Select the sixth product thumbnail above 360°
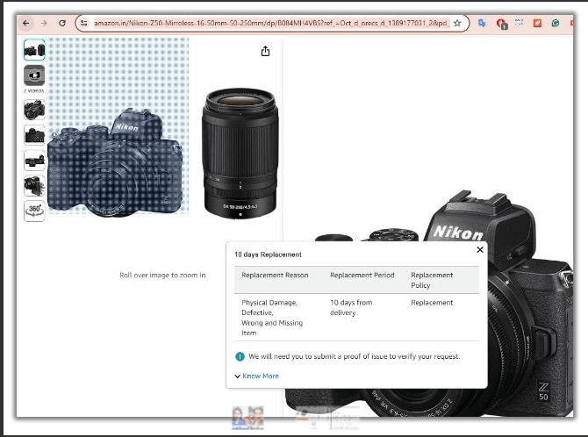This screenshot has width=588, height=437. tap(34, 185)
